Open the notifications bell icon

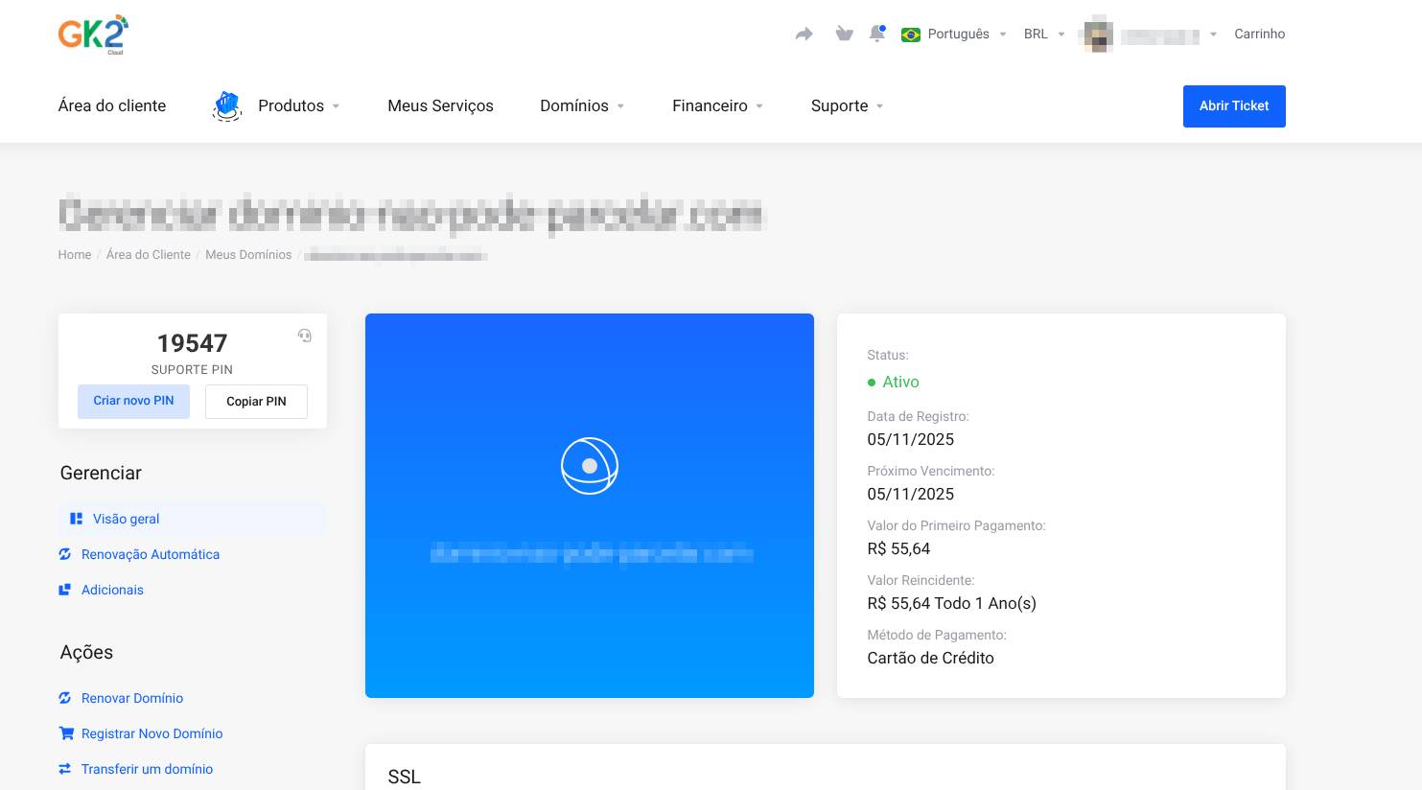click(x=876, y=34)
